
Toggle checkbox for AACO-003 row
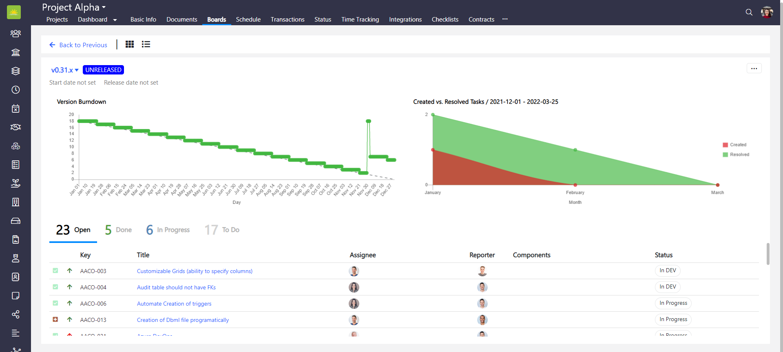point(55,271)
